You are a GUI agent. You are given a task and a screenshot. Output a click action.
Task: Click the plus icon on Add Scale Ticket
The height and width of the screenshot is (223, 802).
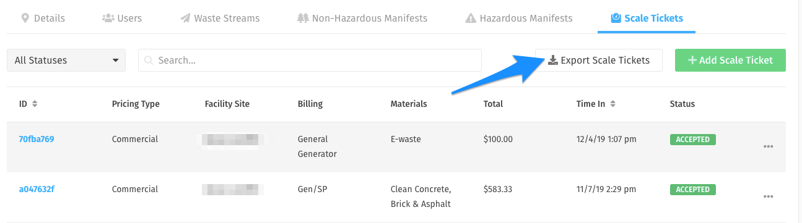[692, 61]
